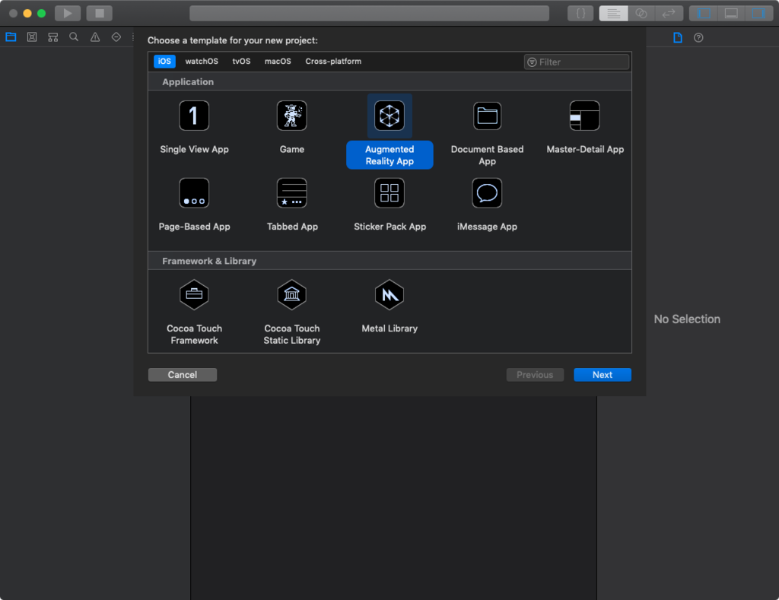Toggle the Inspectors pane visibility
The height and width of the screenshot is (600, 779).
[x=759, y=14]
